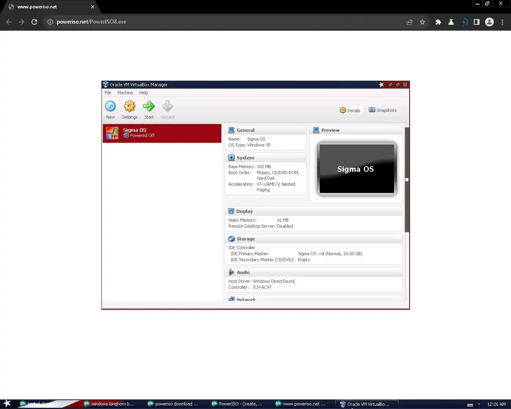511x409 pixels.
Task: Expand the system tray hidden icons arrow
Action: click(x=479, y=404)
